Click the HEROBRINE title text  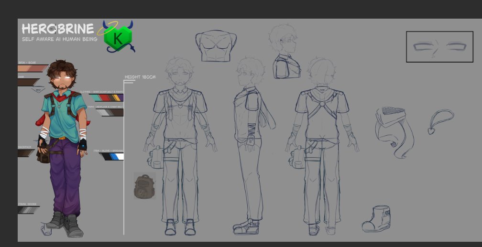coord(58,29)
